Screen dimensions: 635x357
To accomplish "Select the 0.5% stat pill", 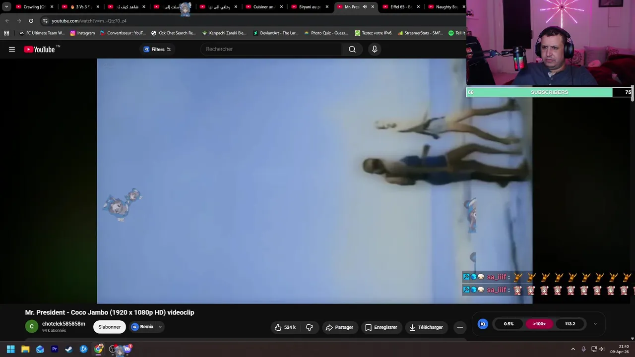I will click(x=508, y=324).
